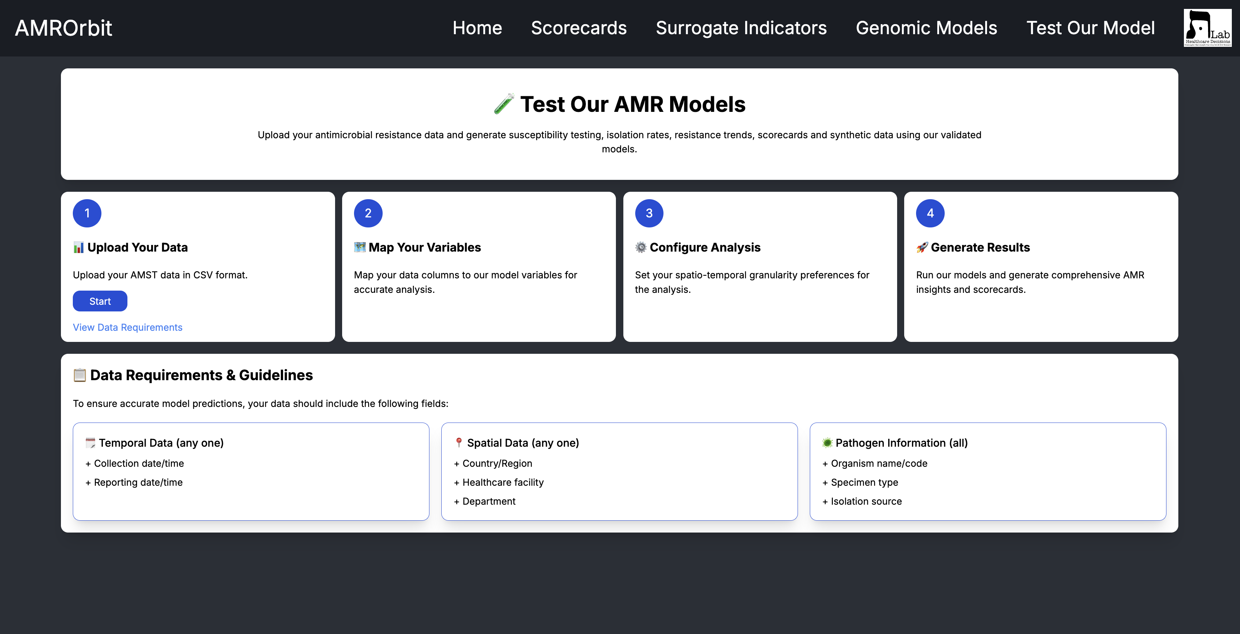This screenshot has width=1240, height=634.
Task: Click the step 2 number circle
Action: pyautogui.click(x=368, y=213)
